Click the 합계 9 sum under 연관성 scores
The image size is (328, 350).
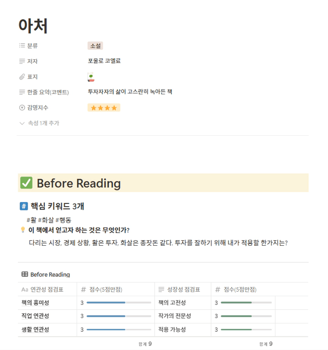click(145, 344)
